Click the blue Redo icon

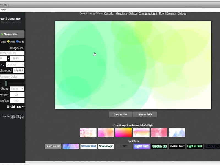tap(18, 42)
